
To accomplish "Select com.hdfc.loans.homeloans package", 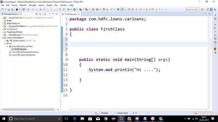I will [x=24, y=55].
